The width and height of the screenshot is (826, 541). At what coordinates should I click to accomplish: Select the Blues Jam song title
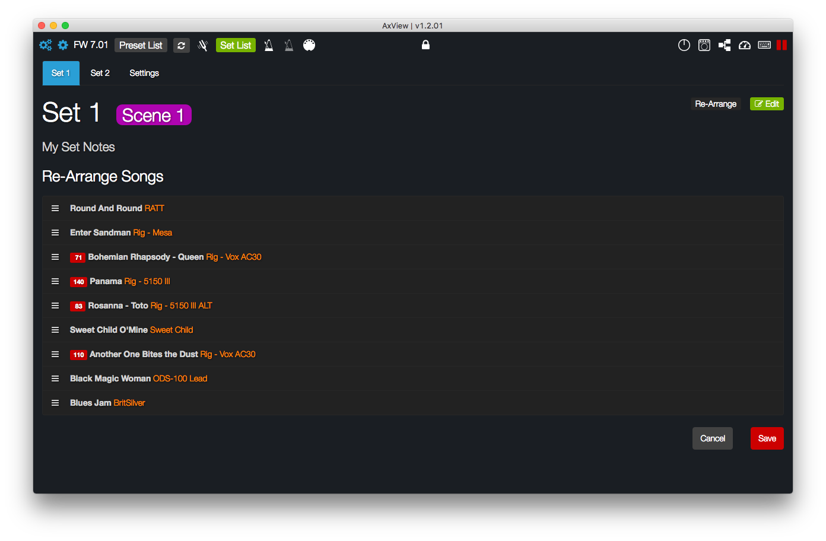(91, 403)
